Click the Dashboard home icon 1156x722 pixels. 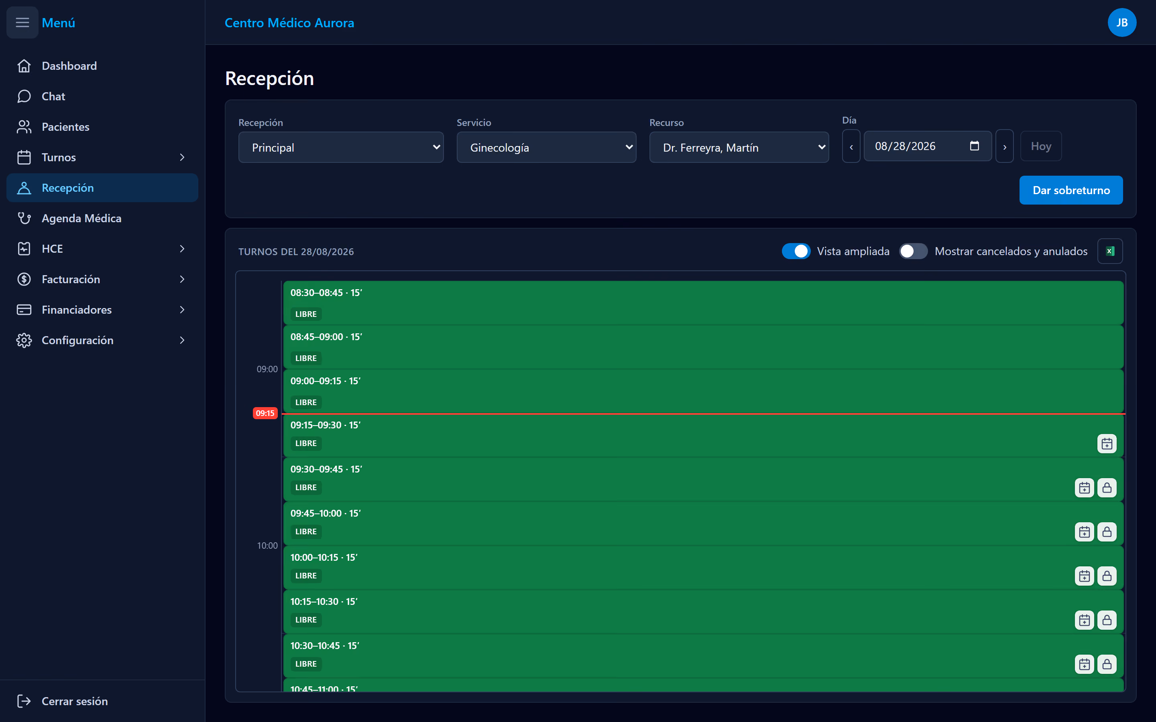pyautogui.click(x=24, y=66)
